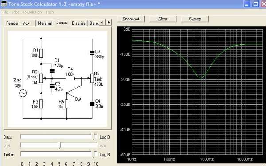The height and width of the screenshot is (166, 266).
Task: Click the 38k Zsrc value text
Action: pyautogui.click(x=18, y=86)
